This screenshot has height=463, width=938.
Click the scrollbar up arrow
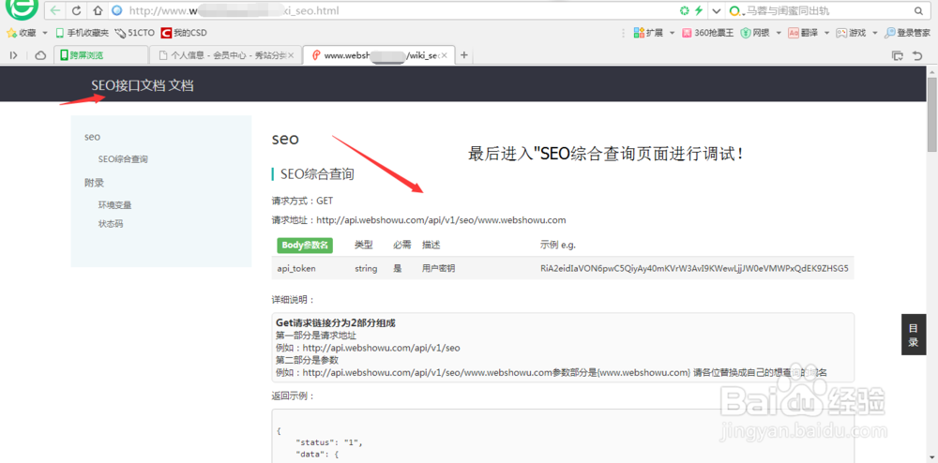pos(932,70)
